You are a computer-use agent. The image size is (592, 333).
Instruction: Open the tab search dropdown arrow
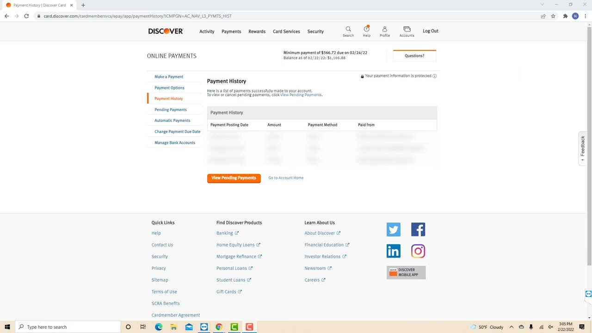pyautogui.click(x=542, y=5)
